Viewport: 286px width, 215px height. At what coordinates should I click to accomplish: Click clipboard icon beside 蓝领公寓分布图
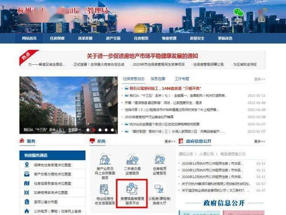click(27, 202)
